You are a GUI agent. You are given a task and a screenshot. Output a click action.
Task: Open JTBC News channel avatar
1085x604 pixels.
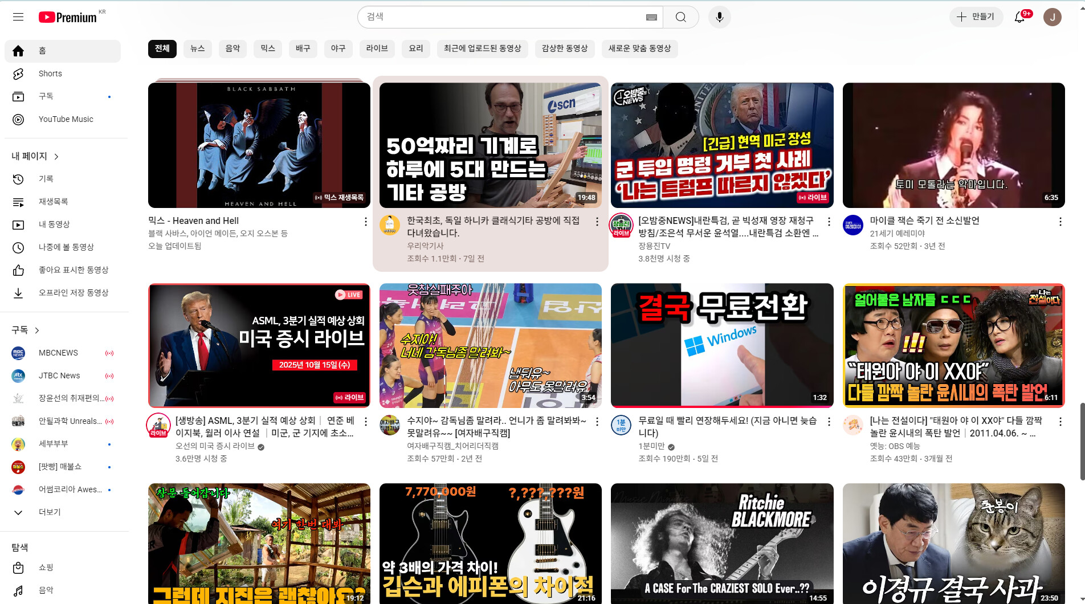(18, 376)
